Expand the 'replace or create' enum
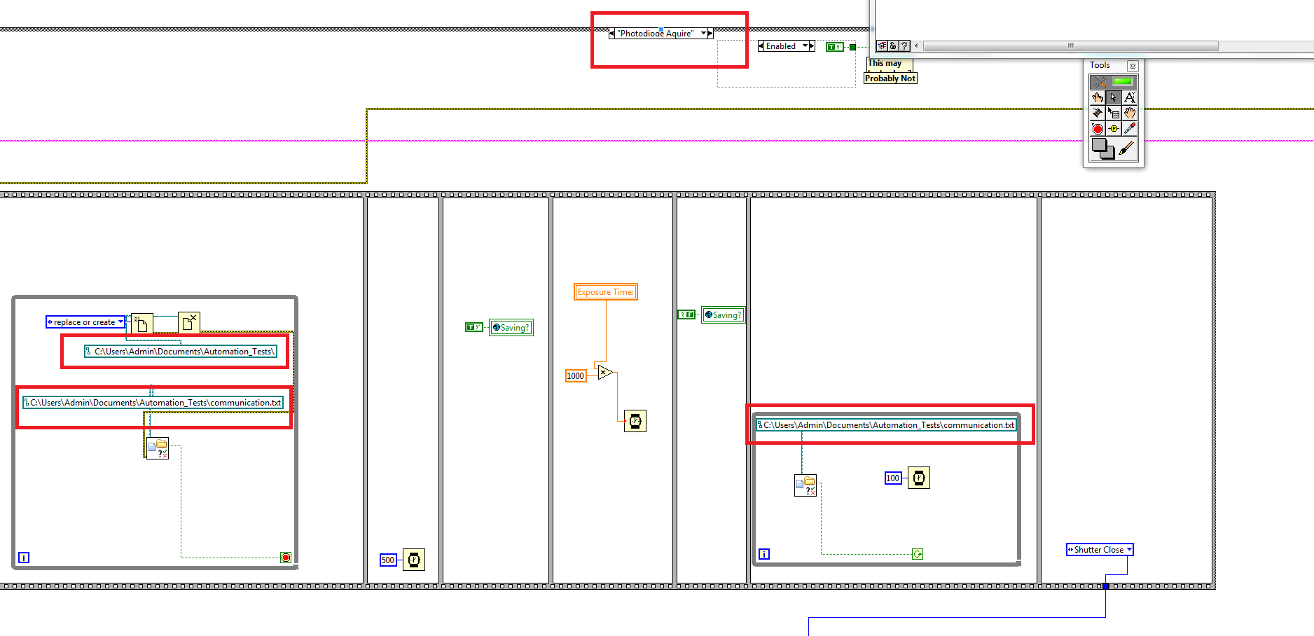The width and height of the screenshot is (1314, 636). (x=120, y=322)
